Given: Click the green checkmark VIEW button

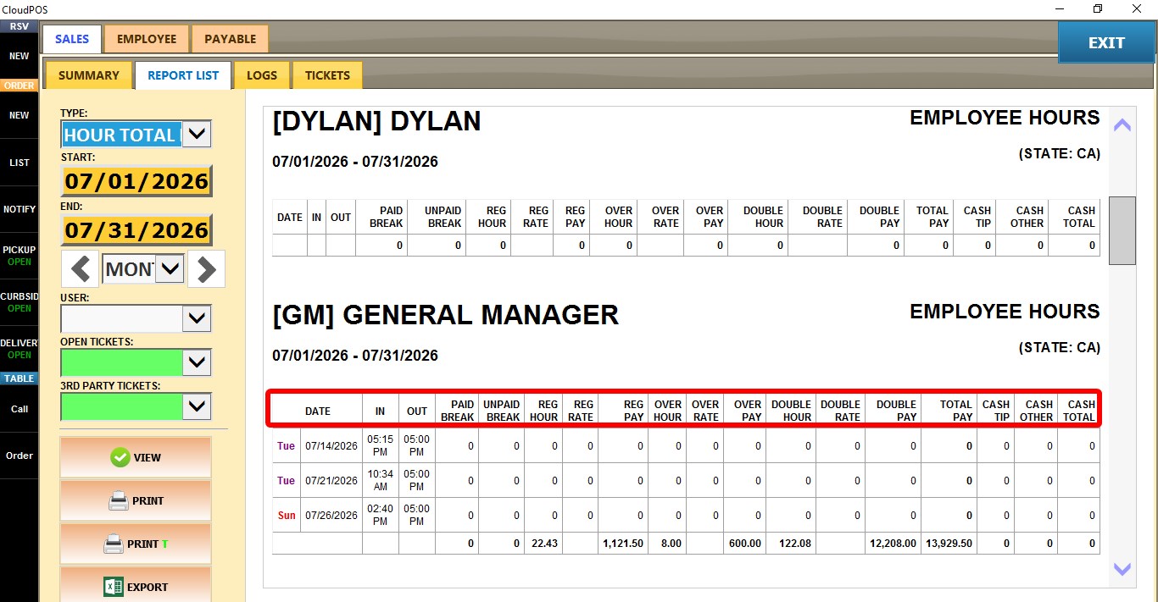Looking at the screenshot, I should pos(136,457).
